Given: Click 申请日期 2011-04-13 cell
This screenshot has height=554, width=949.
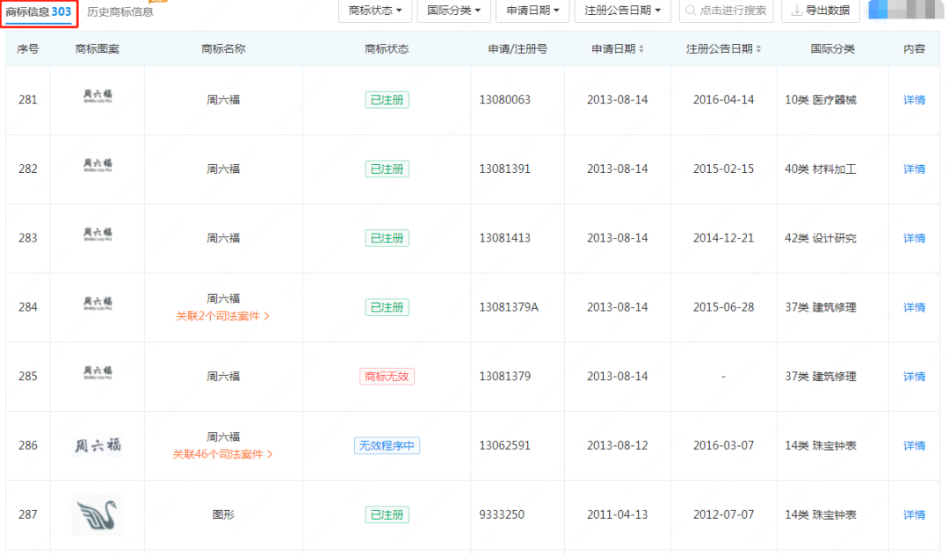Looking at the screenshot, I should point(618,514).
